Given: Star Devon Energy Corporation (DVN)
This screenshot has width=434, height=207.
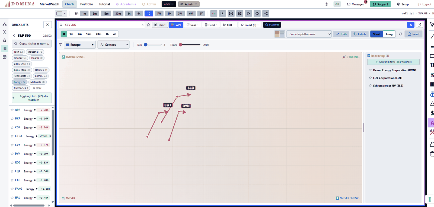Looking at the screenshot, I should [x=370, y=70].
